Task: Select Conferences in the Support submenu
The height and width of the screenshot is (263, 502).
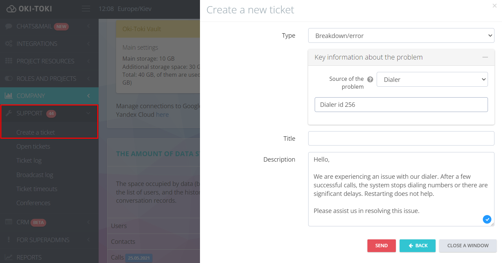Action: [x=33, y=203]
